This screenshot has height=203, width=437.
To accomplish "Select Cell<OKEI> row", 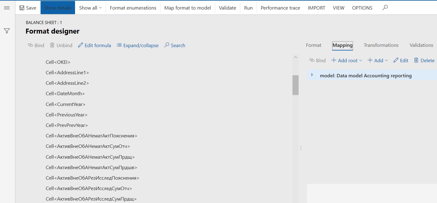I will (x=58, y=62).
